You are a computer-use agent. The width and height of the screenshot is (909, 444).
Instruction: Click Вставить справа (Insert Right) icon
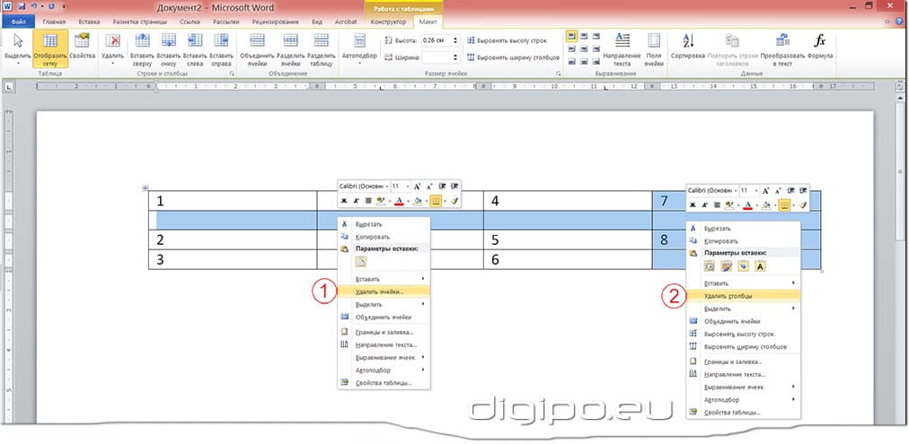click(222, 46)
